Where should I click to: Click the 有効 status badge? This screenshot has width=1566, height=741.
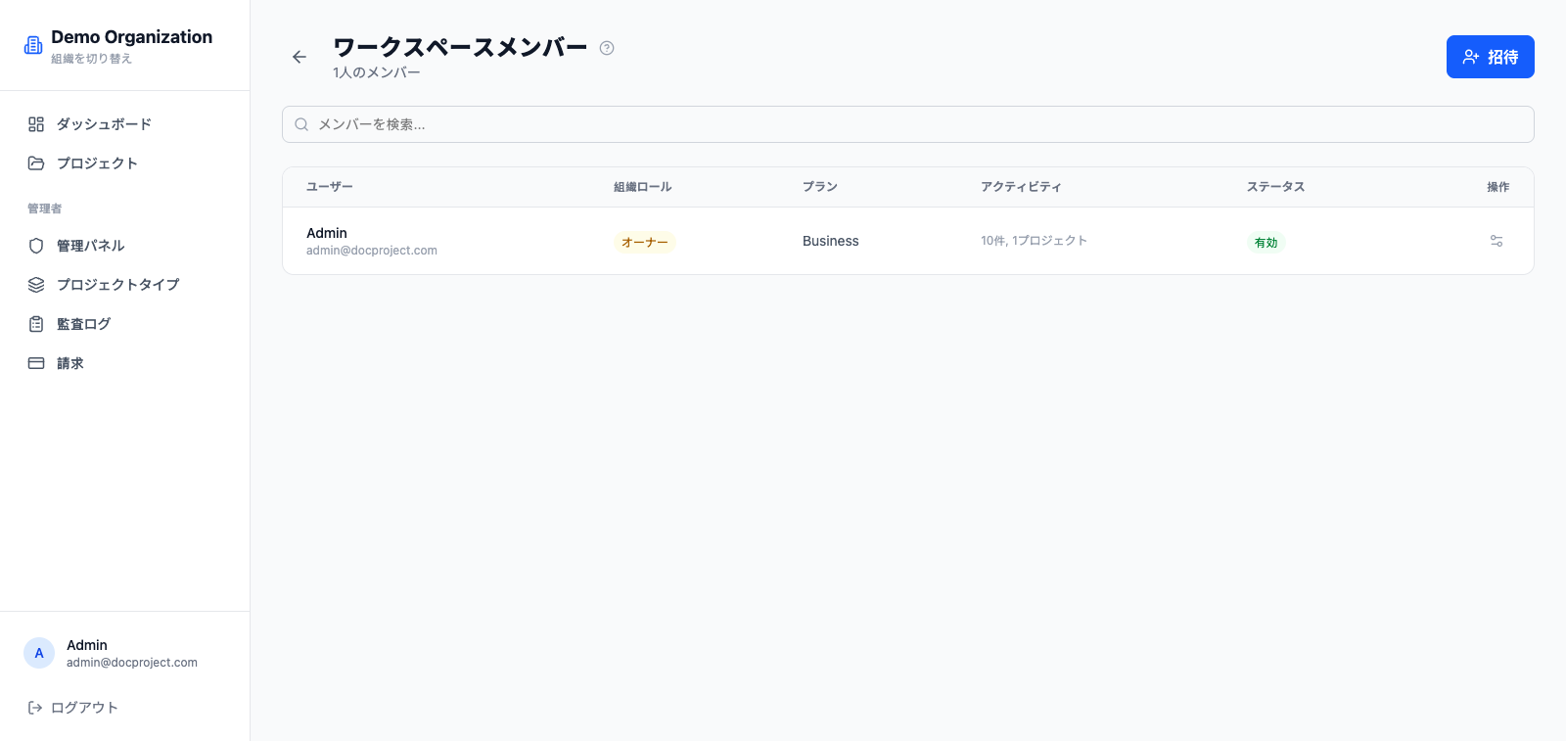pyautogui.click(x=1267, y=242)
